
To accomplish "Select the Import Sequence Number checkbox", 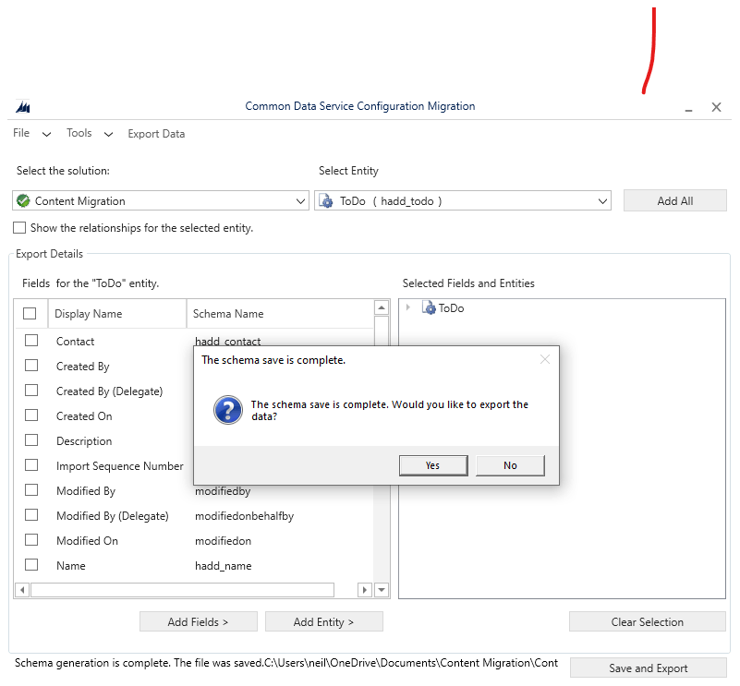I will click(31, 465).
